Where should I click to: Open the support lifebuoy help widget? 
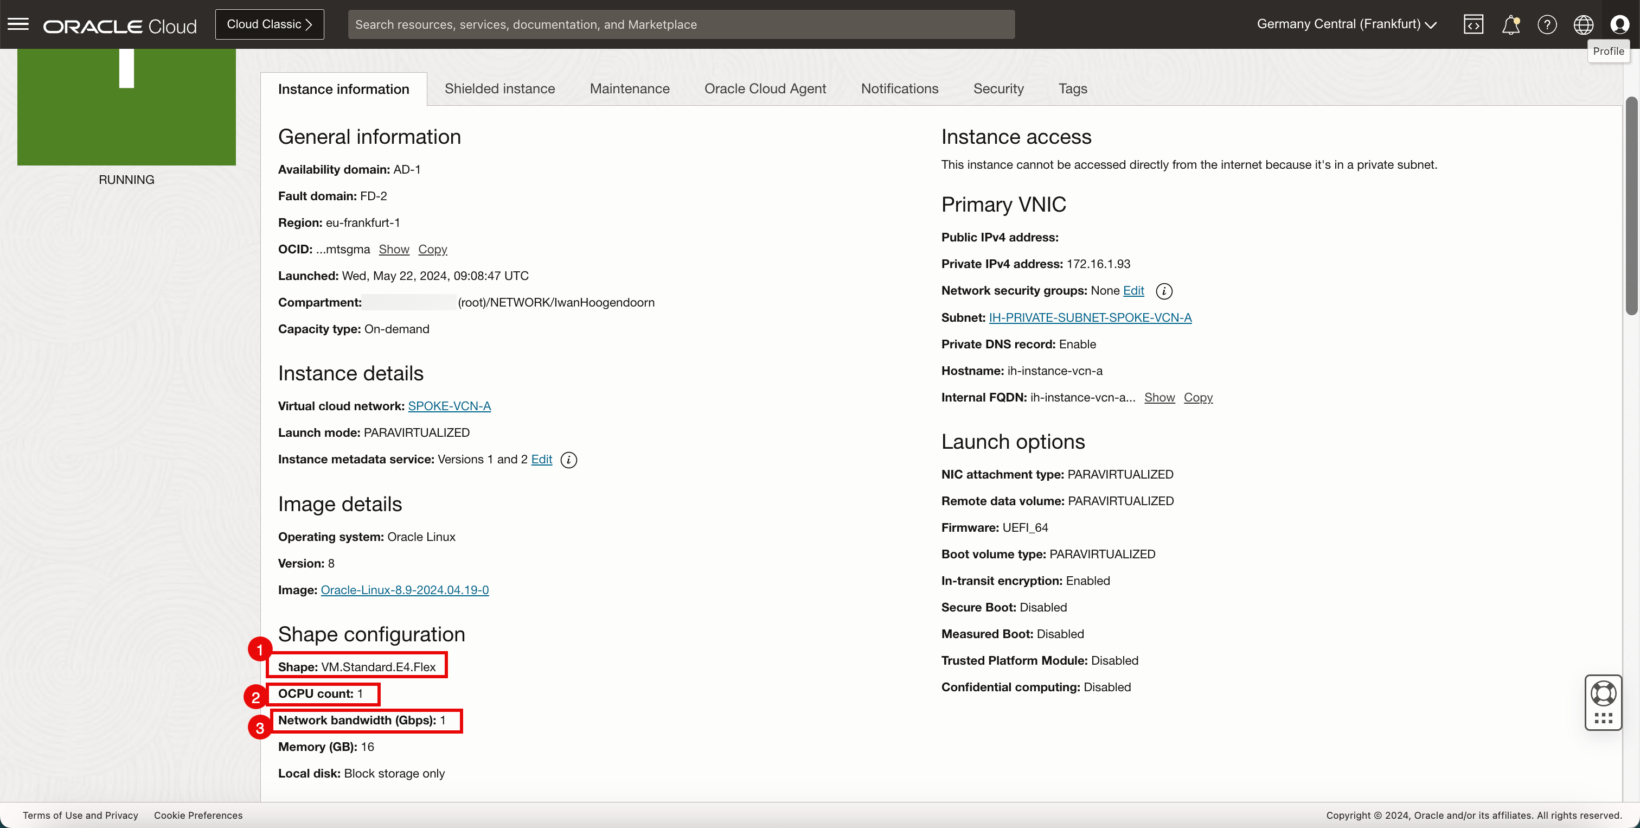pos(1603,693)
